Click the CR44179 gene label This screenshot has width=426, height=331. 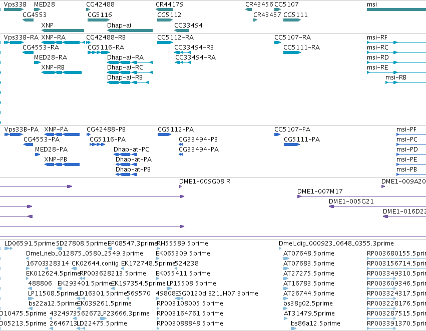pyautogui.click(x=170, y=4)
